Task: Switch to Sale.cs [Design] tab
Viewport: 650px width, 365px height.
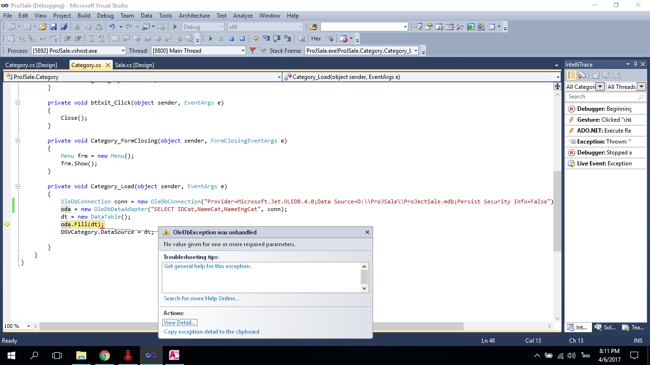Action: tap(135, 65)
